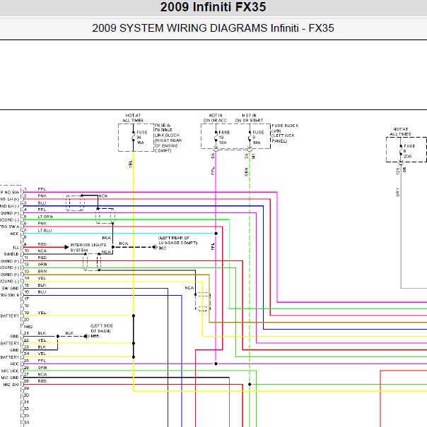The image size is (427, 427).
Task: Click the 'FUSE BLOCK (J/B) (LEFT KICK PANEL)' description
Action: [x=285, y=133]
